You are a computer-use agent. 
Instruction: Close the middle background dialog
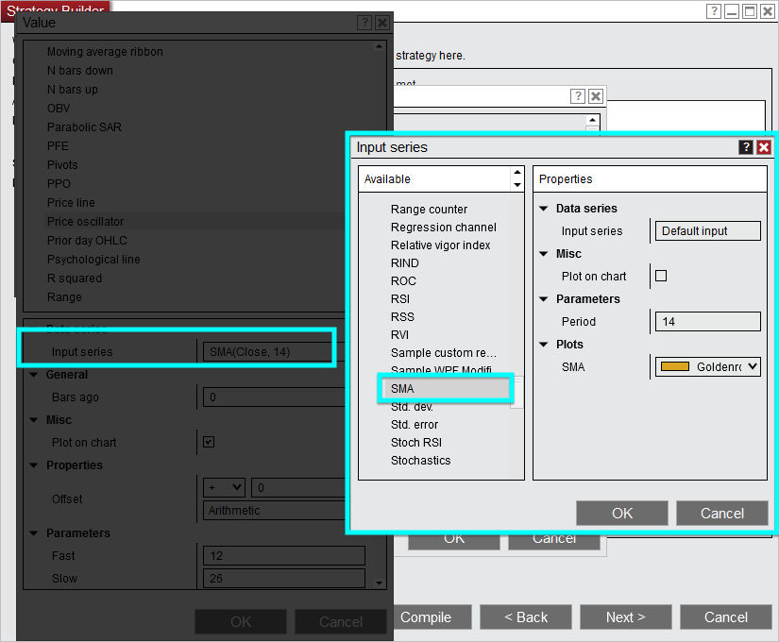point(596,96)
